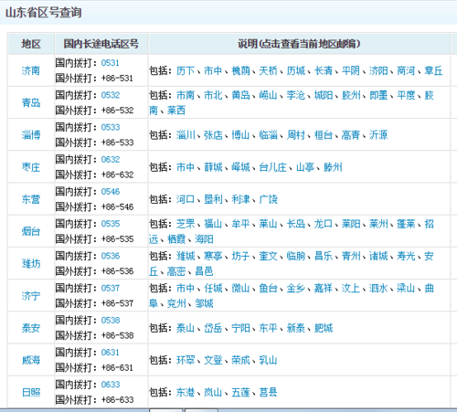Screen dimensions: 457x412
Task: Open 章丘 district link
Action: point(433,71)
